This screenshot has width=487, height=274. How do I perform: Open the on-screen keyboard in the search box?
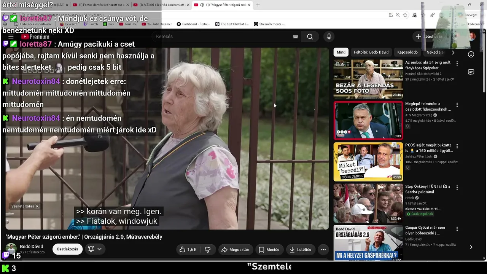pyautogui.click(x=296, y=37)
